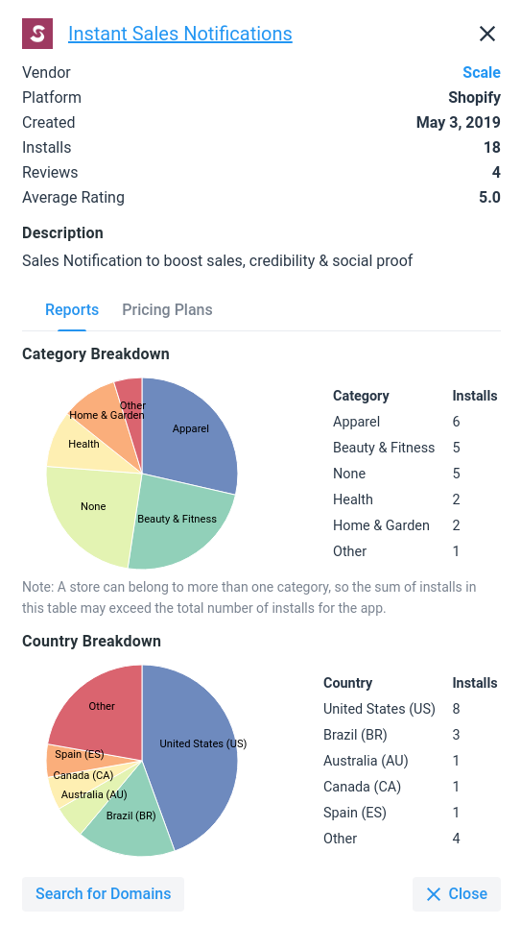Screen dimensions: 521x925
Task: Dismiss the panel with the top X icon
Action: pyautogui.click(x=487, y=34)
